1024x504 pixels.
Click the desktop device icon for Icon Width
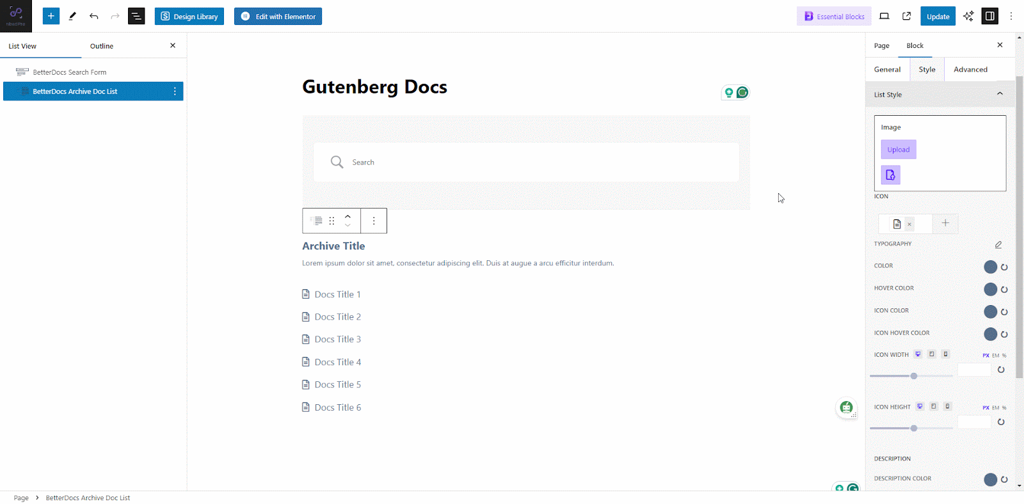(918, 354)
